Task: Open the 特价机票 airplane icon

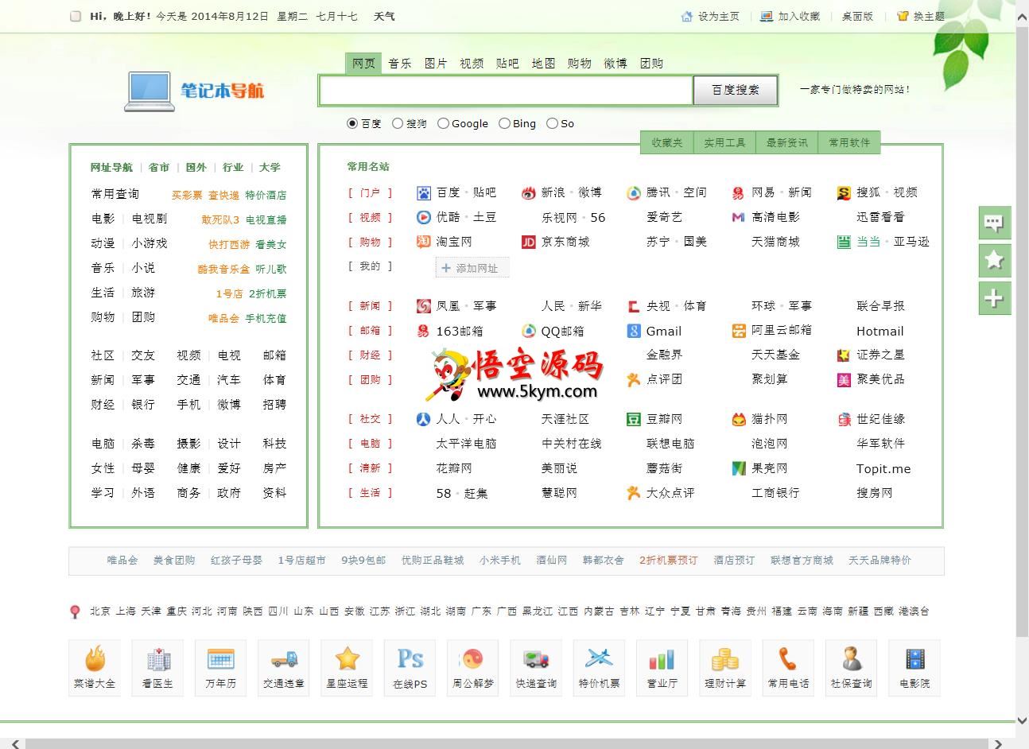Action: 599,658
